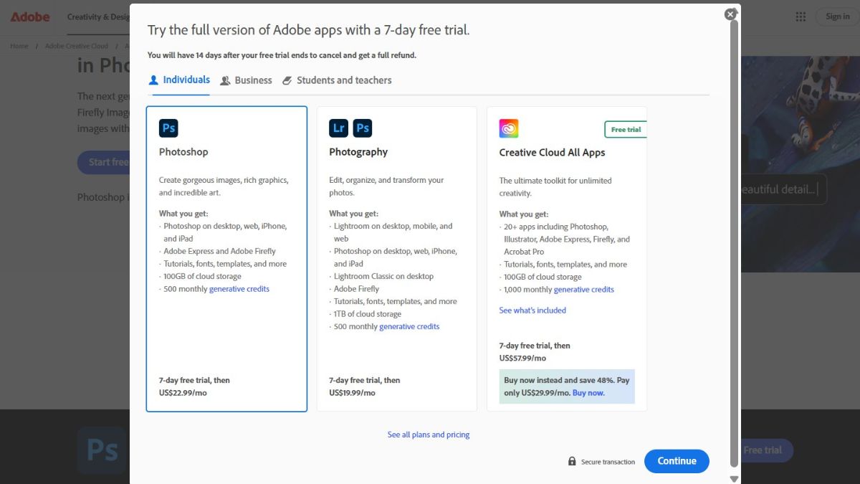Click the scrollbar down arrow
The height and width of the screenshot is (484, 860).
tap(734, 478)
